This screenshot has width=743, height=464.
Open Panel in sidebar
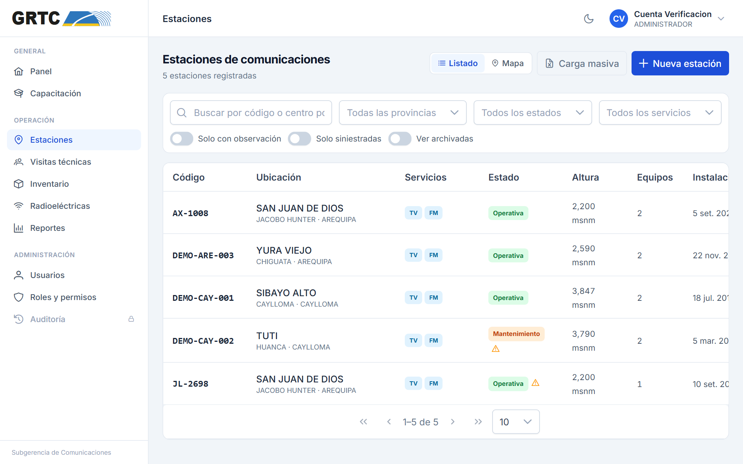(x=74, y=72)
